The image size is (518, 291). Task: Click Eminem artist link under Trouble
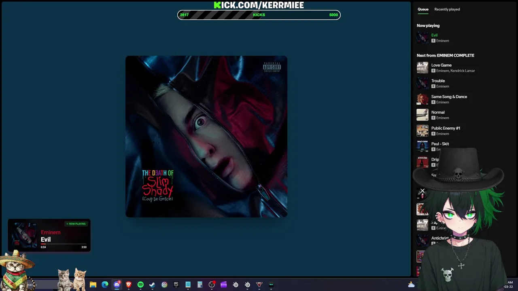442,86
